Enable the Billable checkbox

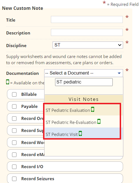[x=14, y=94]
